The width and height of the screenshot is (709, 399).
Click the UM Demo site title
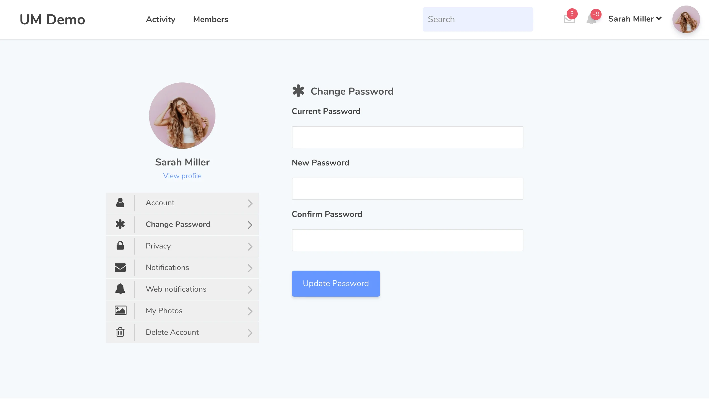coord(52,19)
